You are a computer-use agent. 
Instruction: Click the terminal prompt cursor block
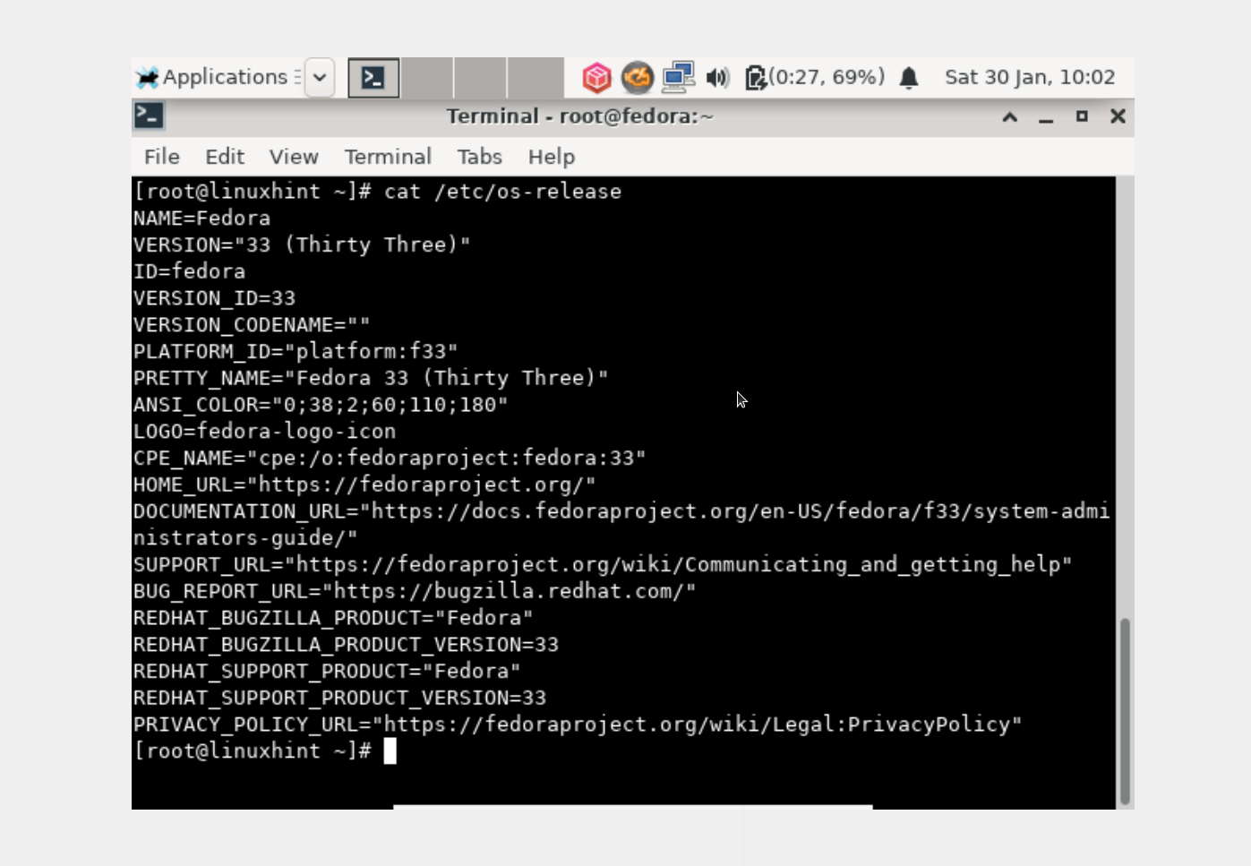[x=390, y=751]
